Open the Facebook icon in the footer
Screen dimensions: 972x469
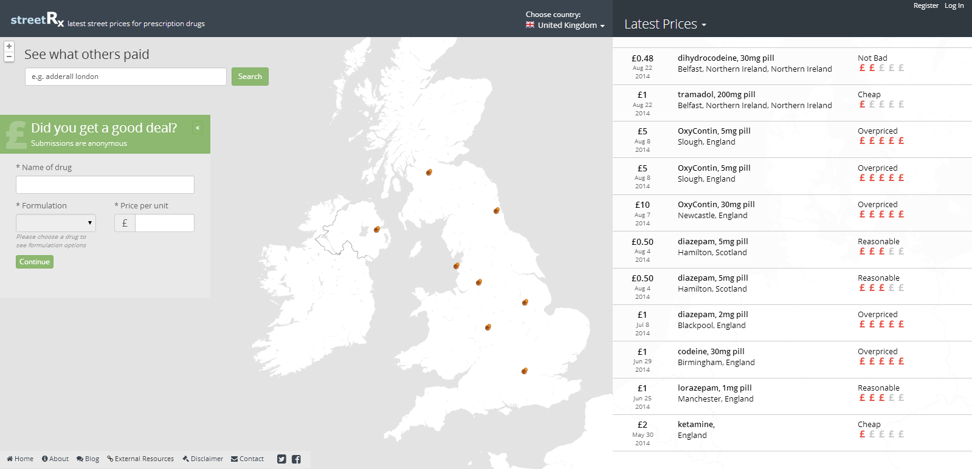(x=296, y=459)
